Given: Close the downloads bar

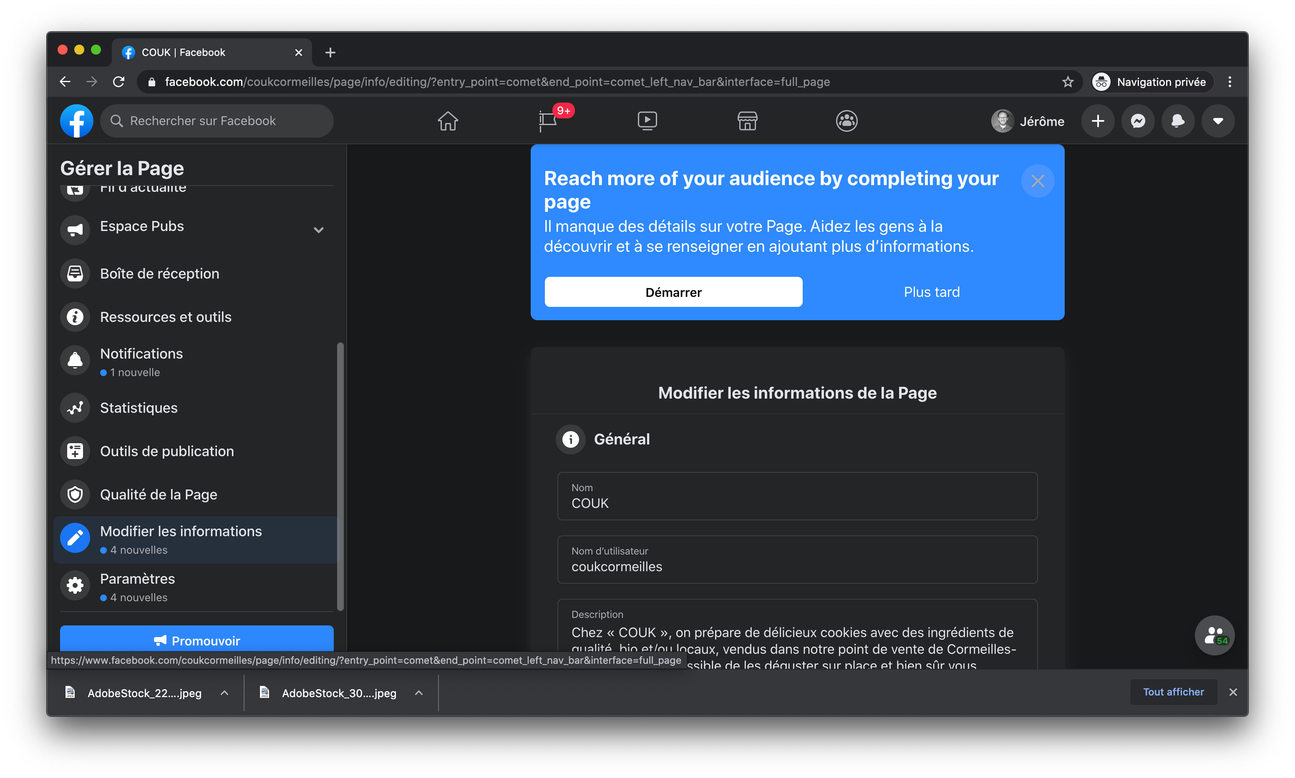Looking at the screenshot, I should (x=1232, y=692).
